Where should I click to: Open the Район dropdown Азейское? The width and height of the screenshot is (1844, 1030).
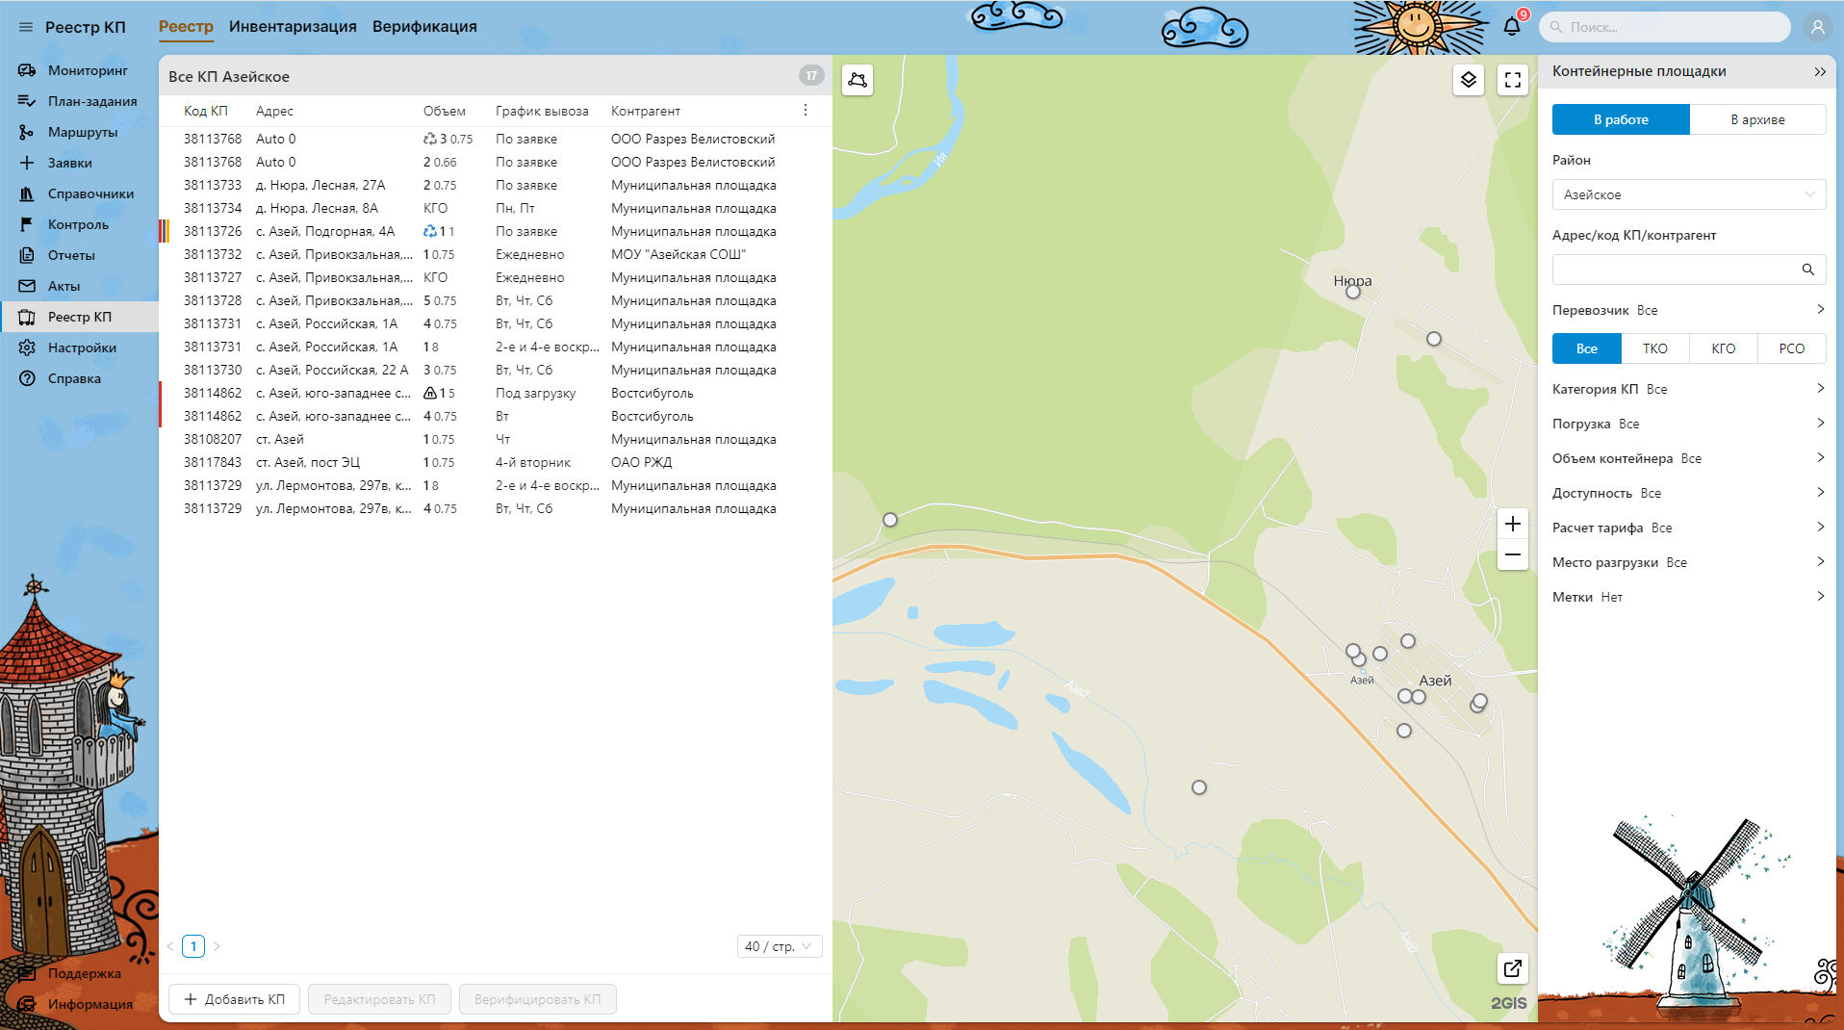(x=1688, y=194)
